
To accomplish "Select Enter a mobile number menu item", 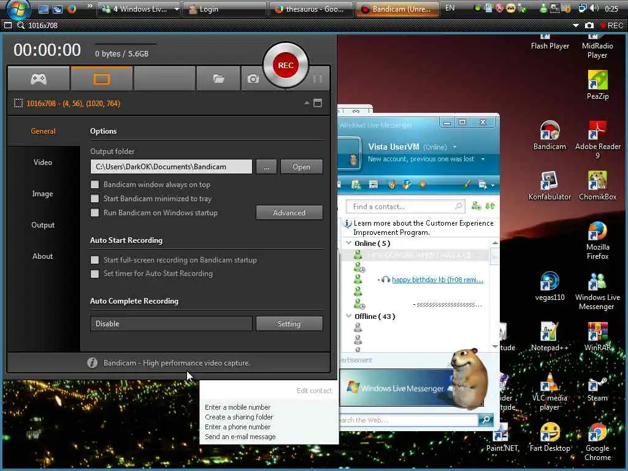I will pos(237,407).
